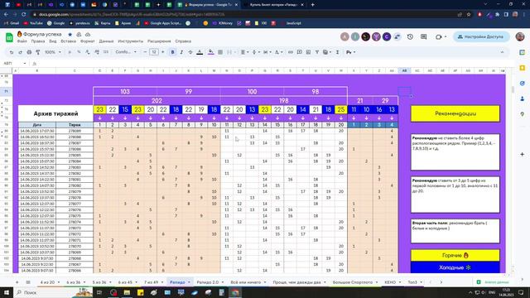This screenshot has height=298, width=530.
Task: Open the Анализ данных explore button
Action: (492, 282)
